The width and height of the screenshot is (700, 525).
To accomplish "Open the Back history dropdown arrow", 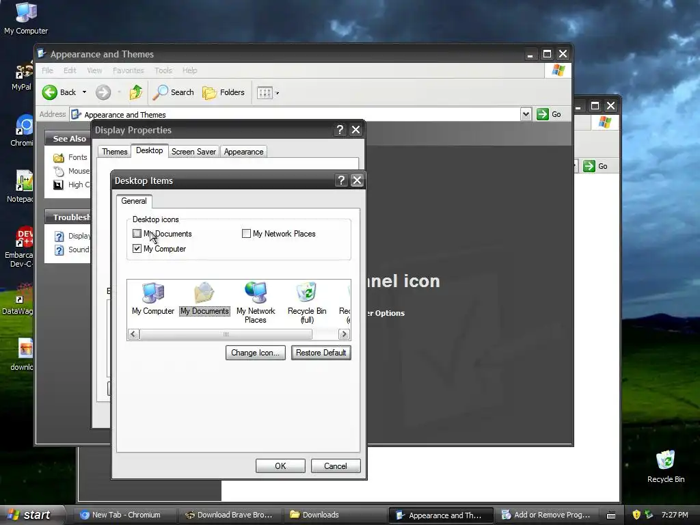I will [x=84, y=92].
